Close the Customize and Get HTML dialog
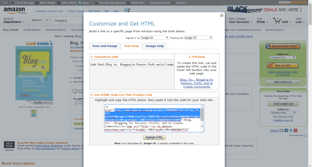Screen dimensions: 312x167 222,15
